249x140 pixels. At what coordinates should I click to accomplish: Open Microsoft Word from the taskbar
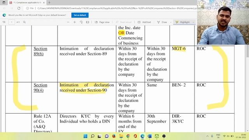pyautogui.click(x=149, y=136)
